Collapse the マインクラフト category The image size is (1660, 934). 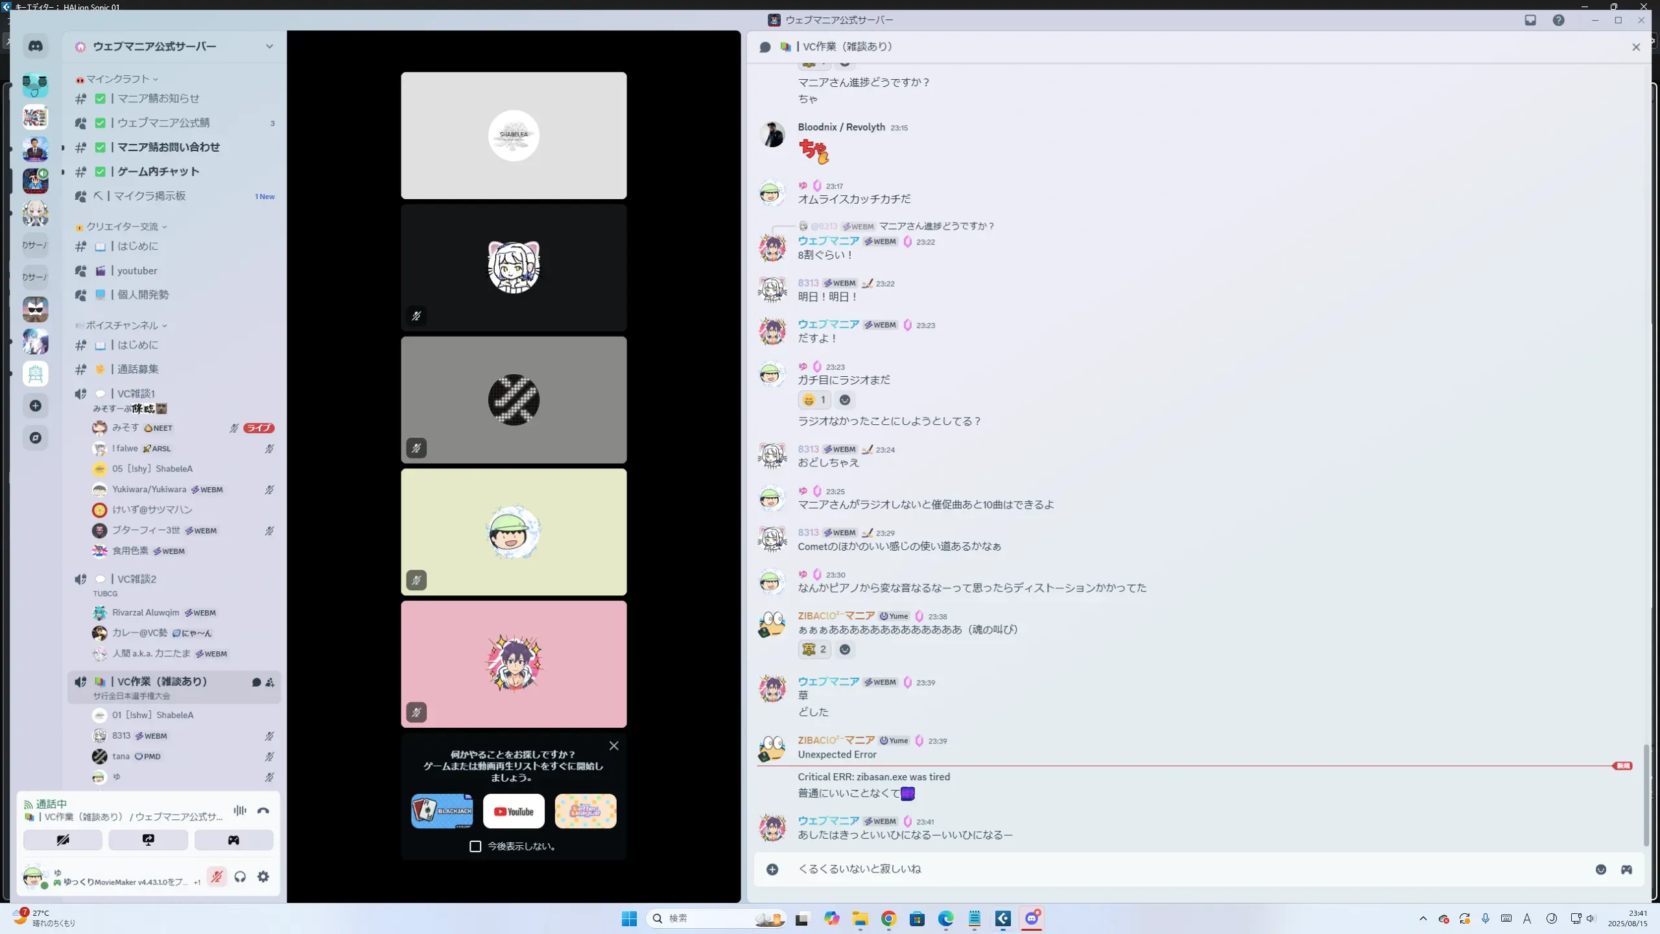pos(118,79)
